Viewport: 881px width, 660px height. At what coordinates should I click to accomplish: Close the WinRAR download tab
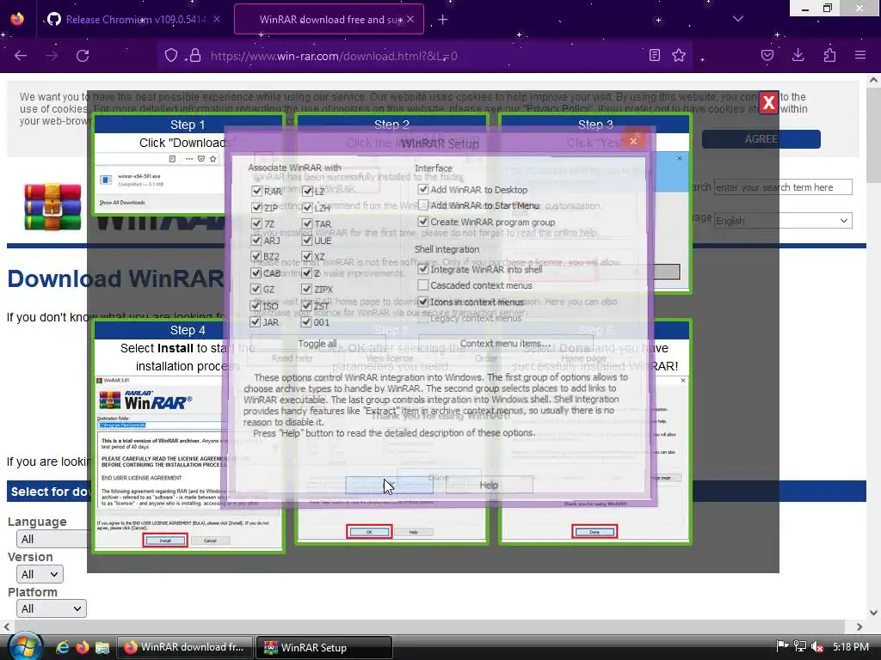[x=410, y=20]
